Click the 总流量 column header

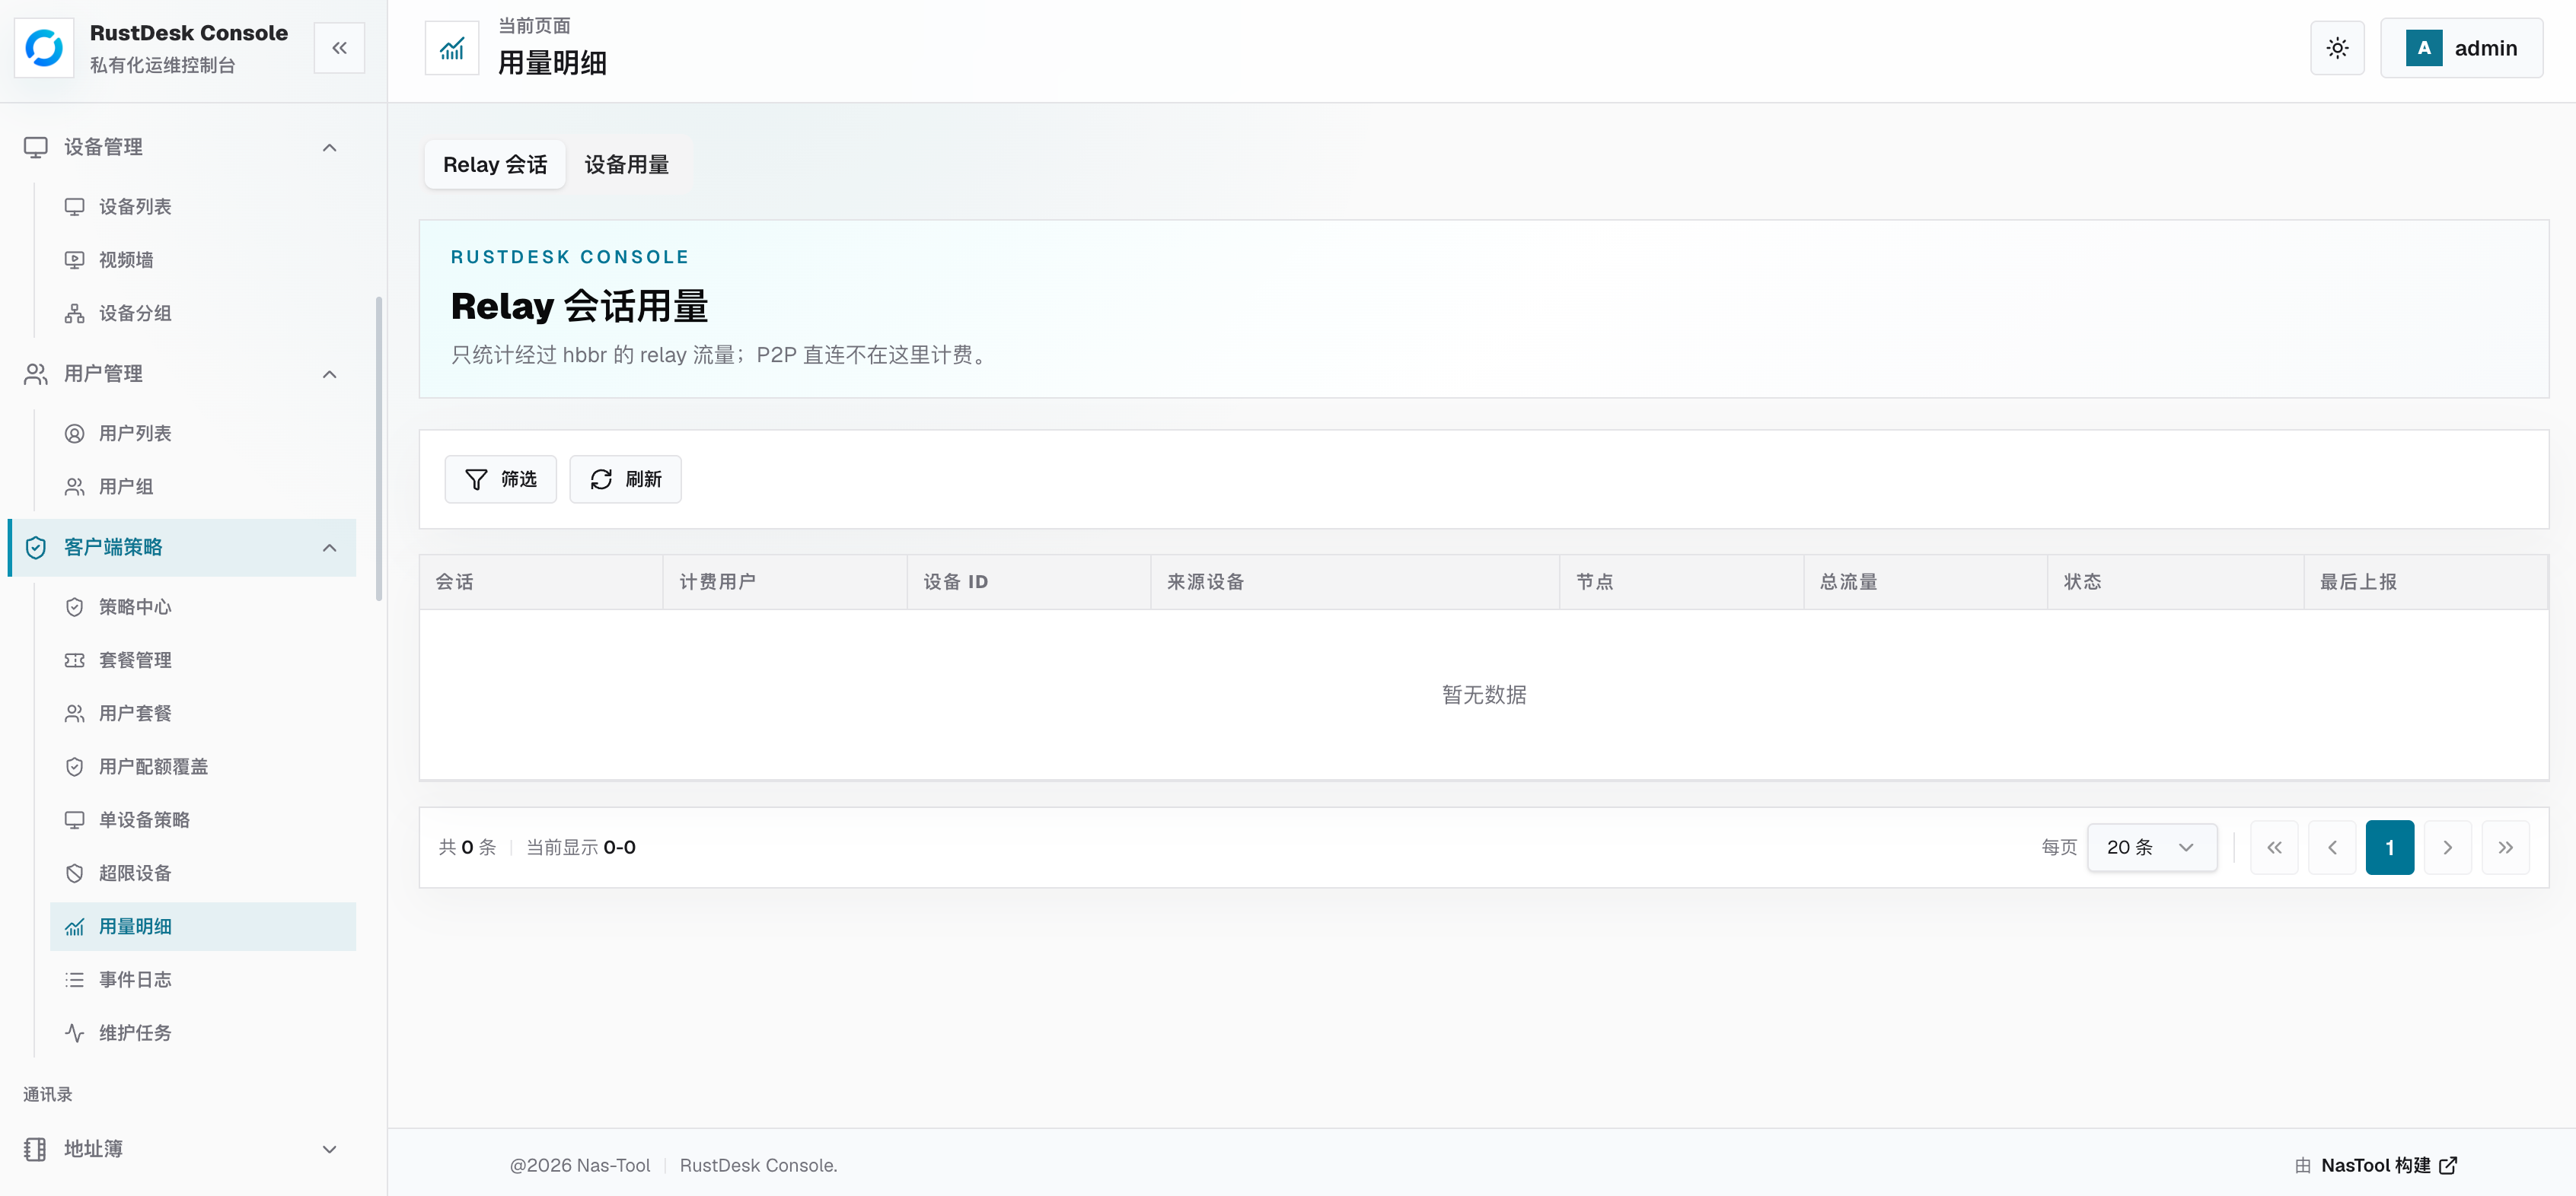tap(1926, 581)
